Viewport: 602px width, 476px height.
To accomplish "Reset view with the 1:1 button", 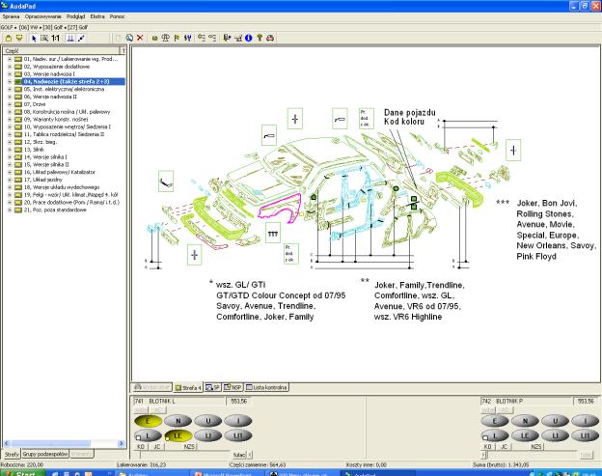I will coord(56,38).
